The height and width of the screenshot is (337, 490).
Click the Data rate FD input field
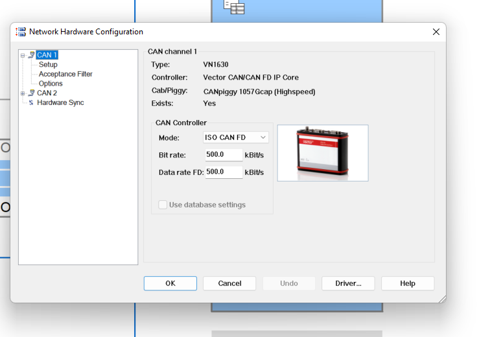224,172
